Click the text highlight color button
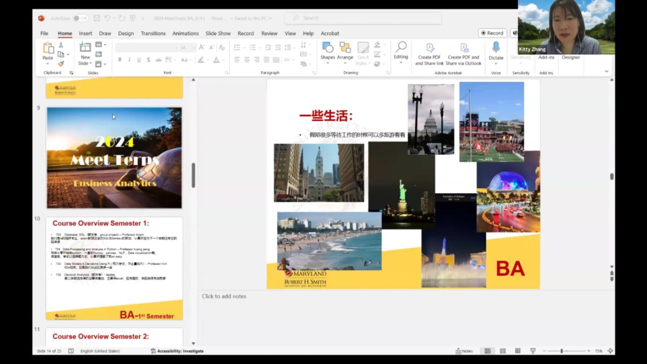647x364 pixels. (201, 60)
